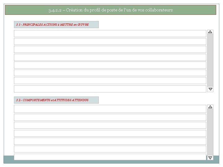The image size is (223, 167).
Task: Click sixth input row under Comportements et Attitudes
Action: pos(110,149)
